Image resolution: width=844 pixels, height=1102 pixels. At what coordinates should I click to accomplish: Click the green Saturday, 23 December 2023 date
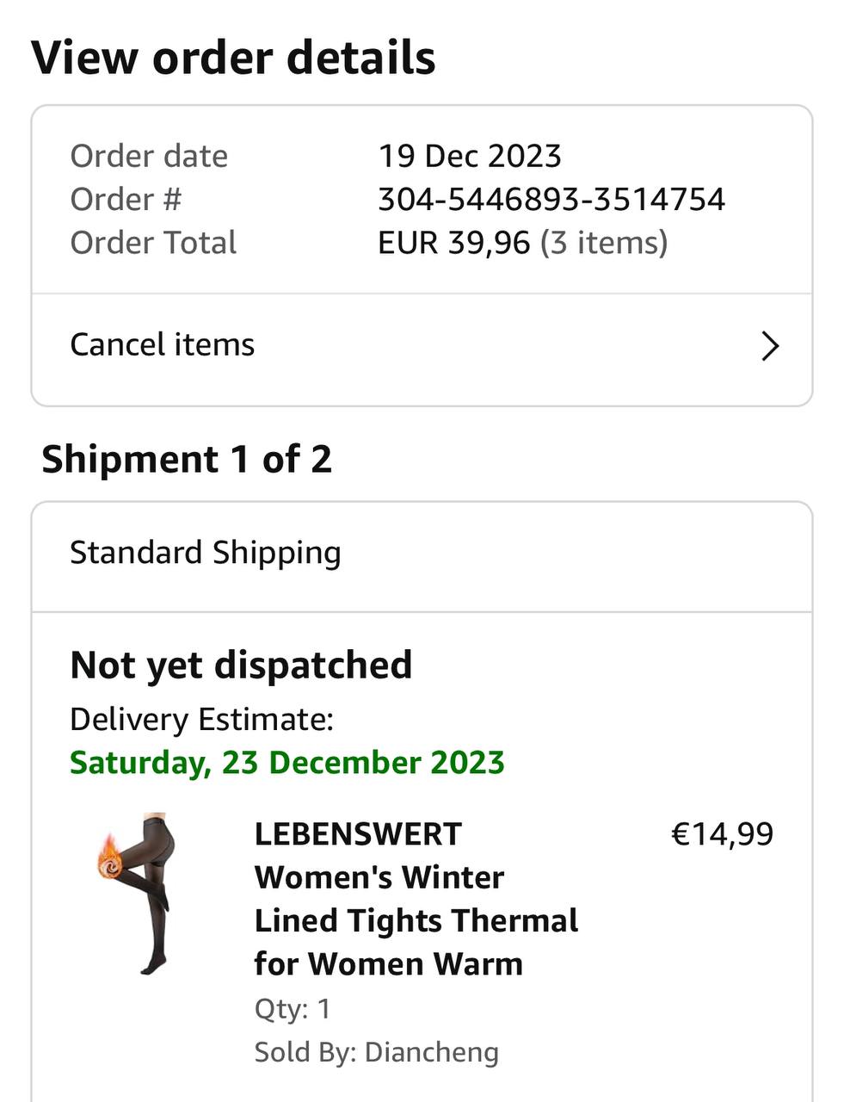click(x=286, y=763)
